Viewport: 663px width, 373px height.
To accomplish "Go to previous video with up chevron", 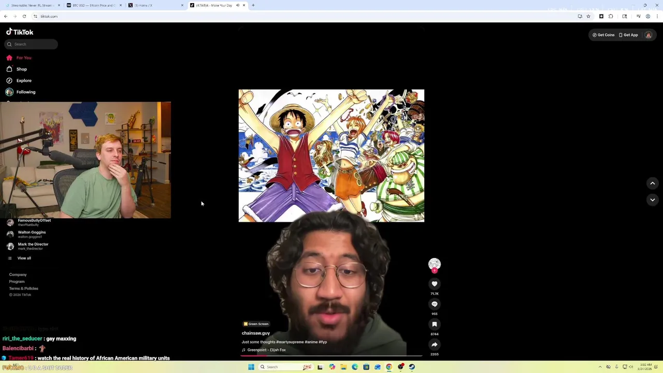I will [x=653, y=183].
